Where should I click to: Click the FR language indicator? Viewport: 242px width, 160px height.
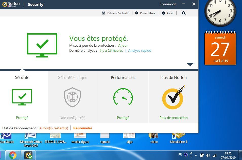[x=180, y=155]
